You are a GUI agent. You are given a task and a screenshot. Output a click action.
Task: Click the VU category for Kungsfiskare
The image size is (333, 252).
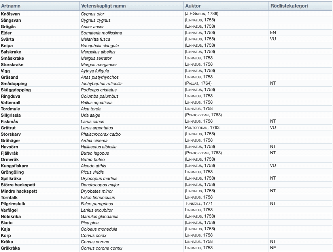(x=272, y=166)
